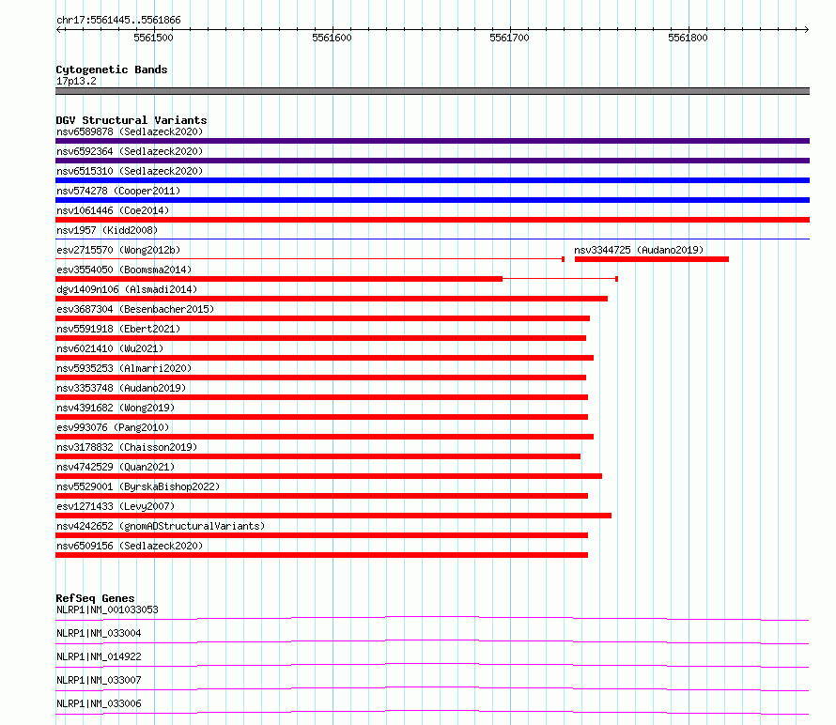Click the Cytogenetic Bands track title
Image resolution: width=836 pixels, height=725 pixels.
112,69
